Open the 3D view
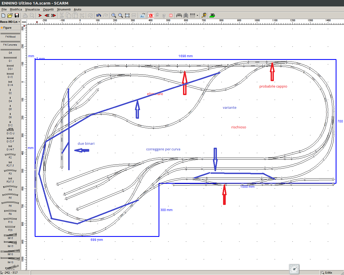Screen dimensions: 344x275 tap(212, 15)
